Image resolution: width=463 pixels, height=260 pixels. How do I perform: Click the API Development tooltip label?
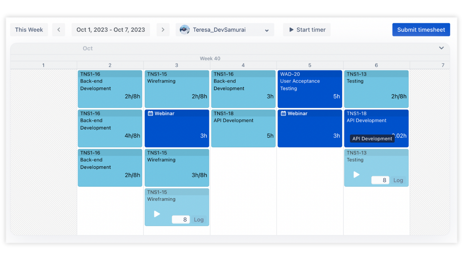point(372,138)
